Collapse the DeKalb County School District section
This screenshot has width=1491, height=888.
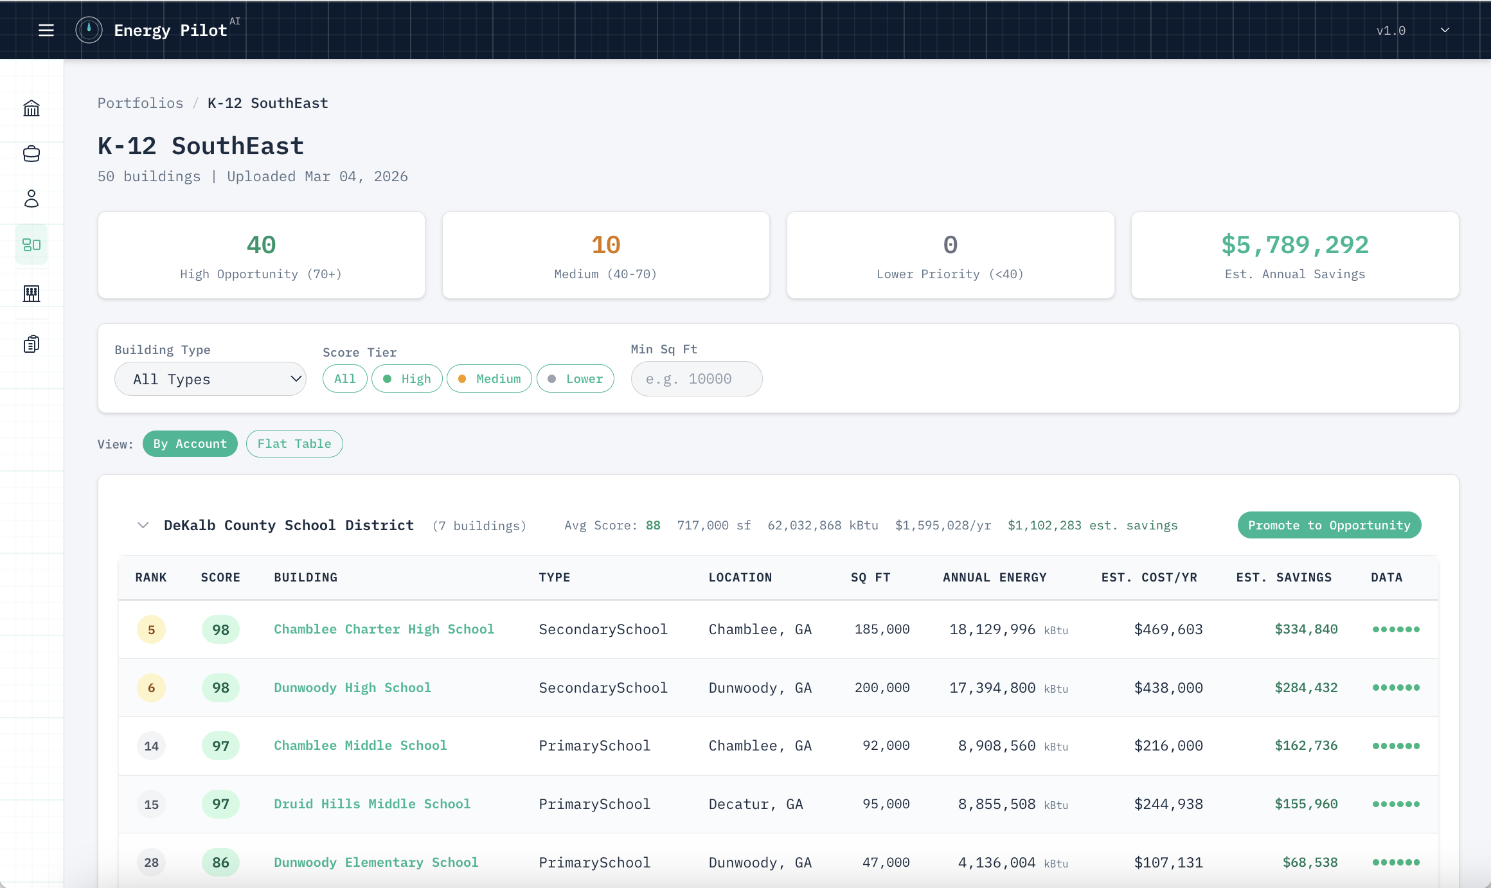tap(143, 525)
